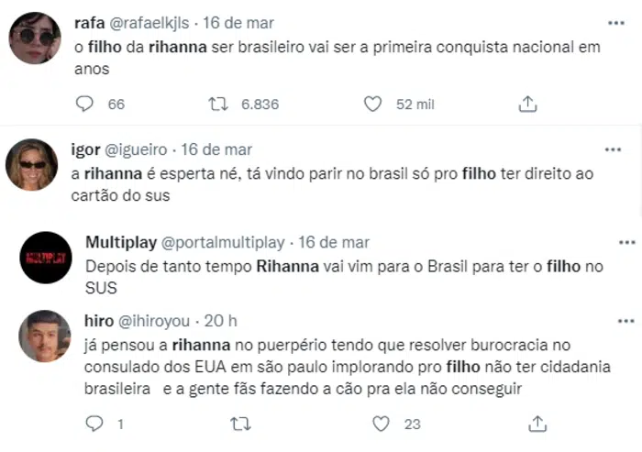The image size is (642, 452).
Task: Open more options on hiro's tweet
Action: click(x=627, y=321)
